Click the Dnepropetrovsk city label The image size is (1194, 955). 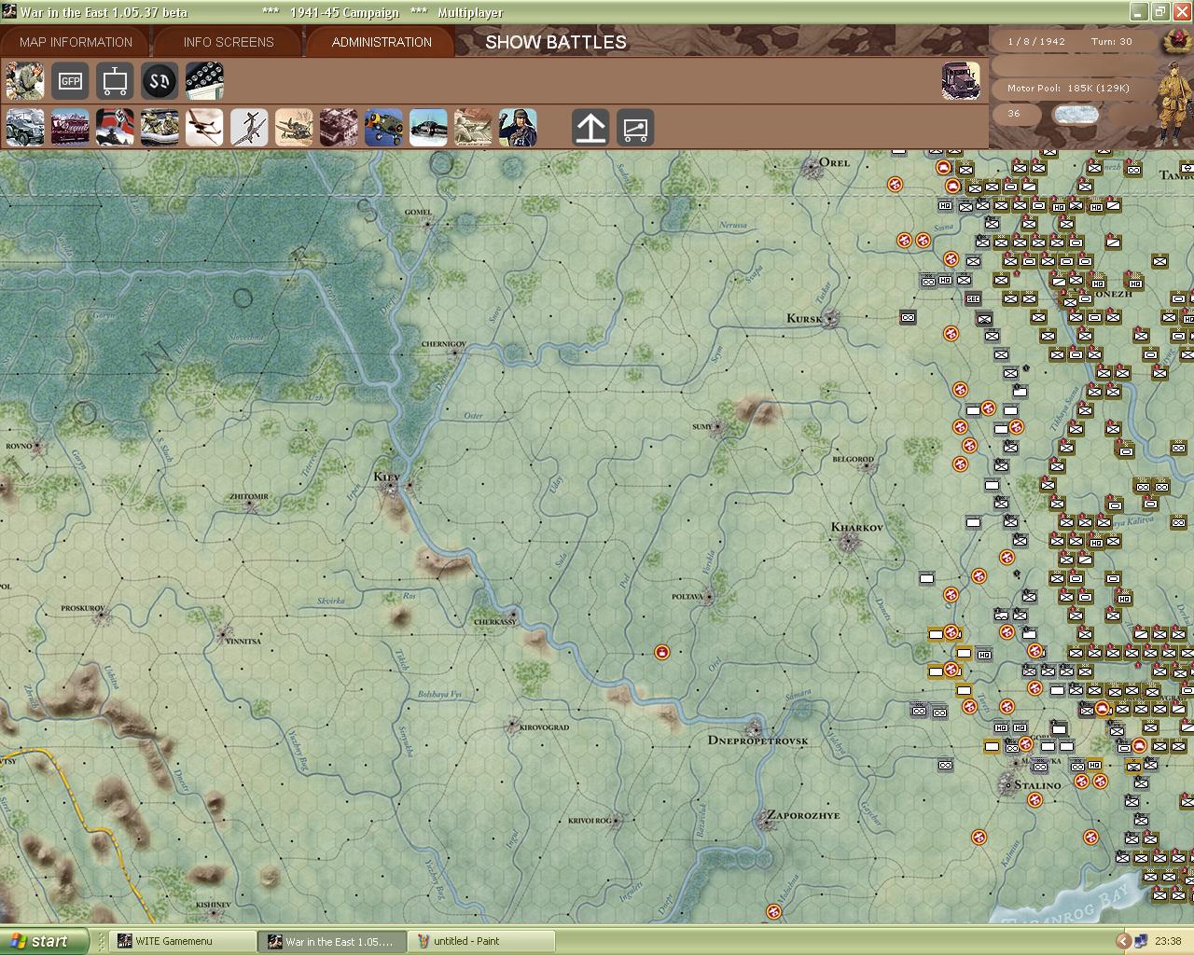point(758,740)
